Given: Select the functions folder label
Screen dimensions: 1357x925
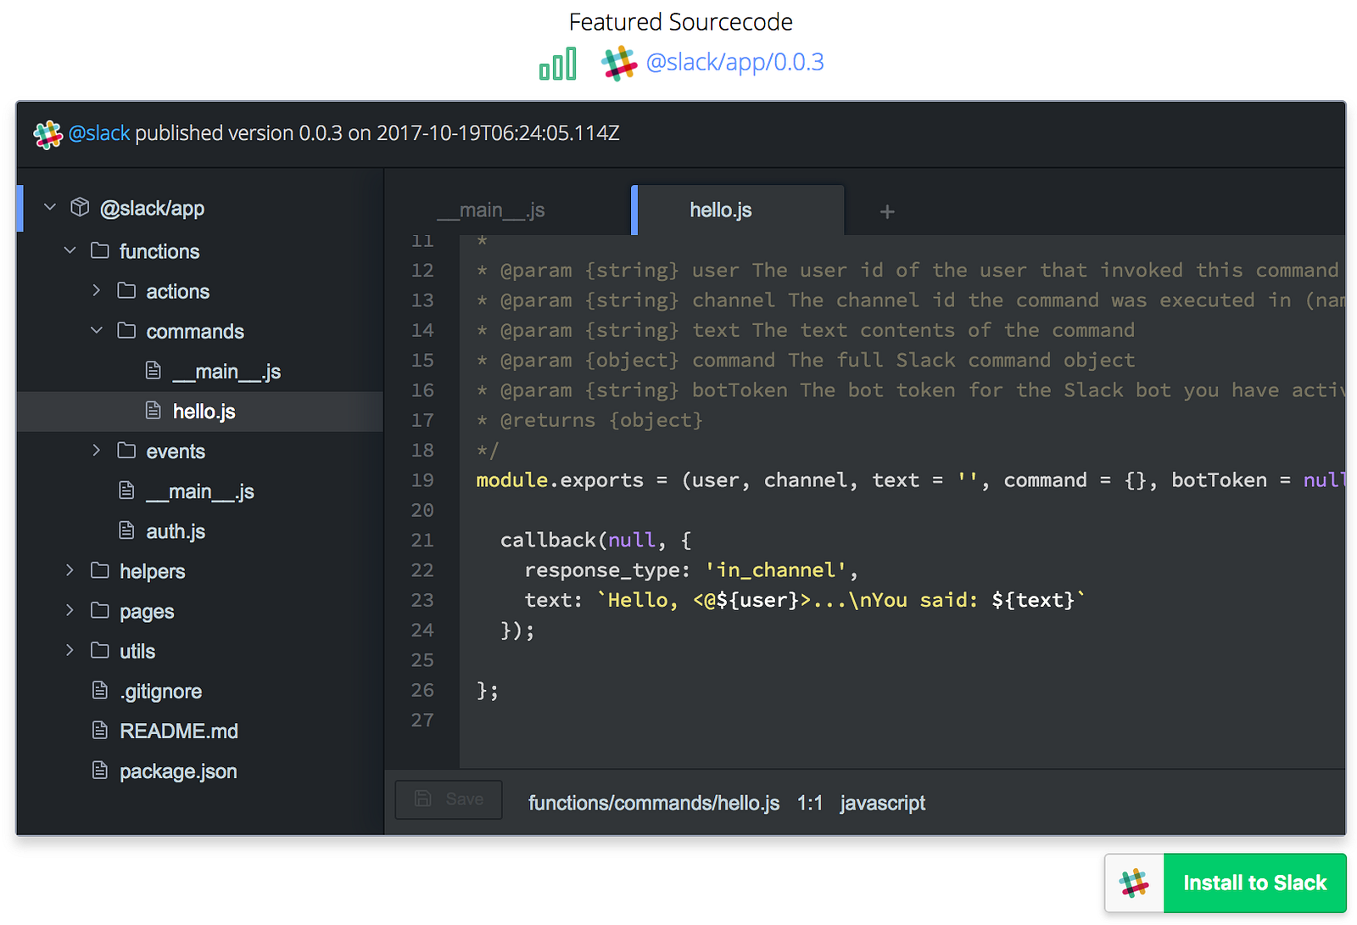Looking at the screenshot, I should pyautogui.click(x=159, y=251).
